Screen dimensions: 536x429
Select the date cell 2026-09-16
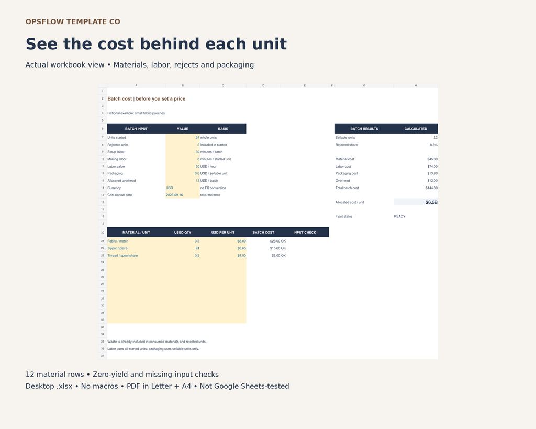coord(183,195)
